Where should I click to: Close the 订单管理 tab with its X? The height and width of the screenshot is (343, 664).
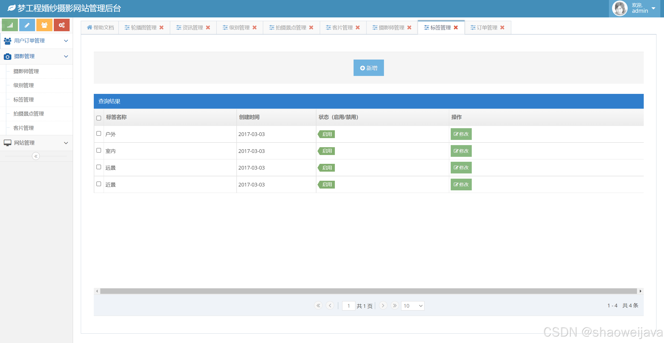(x=502, y=28)
